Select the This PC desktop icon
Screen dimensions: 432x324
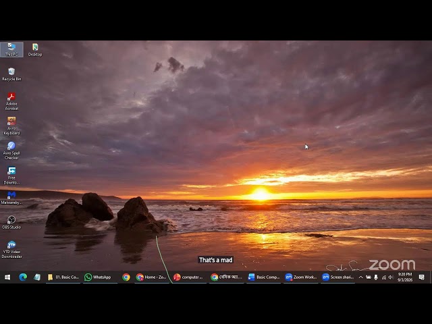coord(11,49)
